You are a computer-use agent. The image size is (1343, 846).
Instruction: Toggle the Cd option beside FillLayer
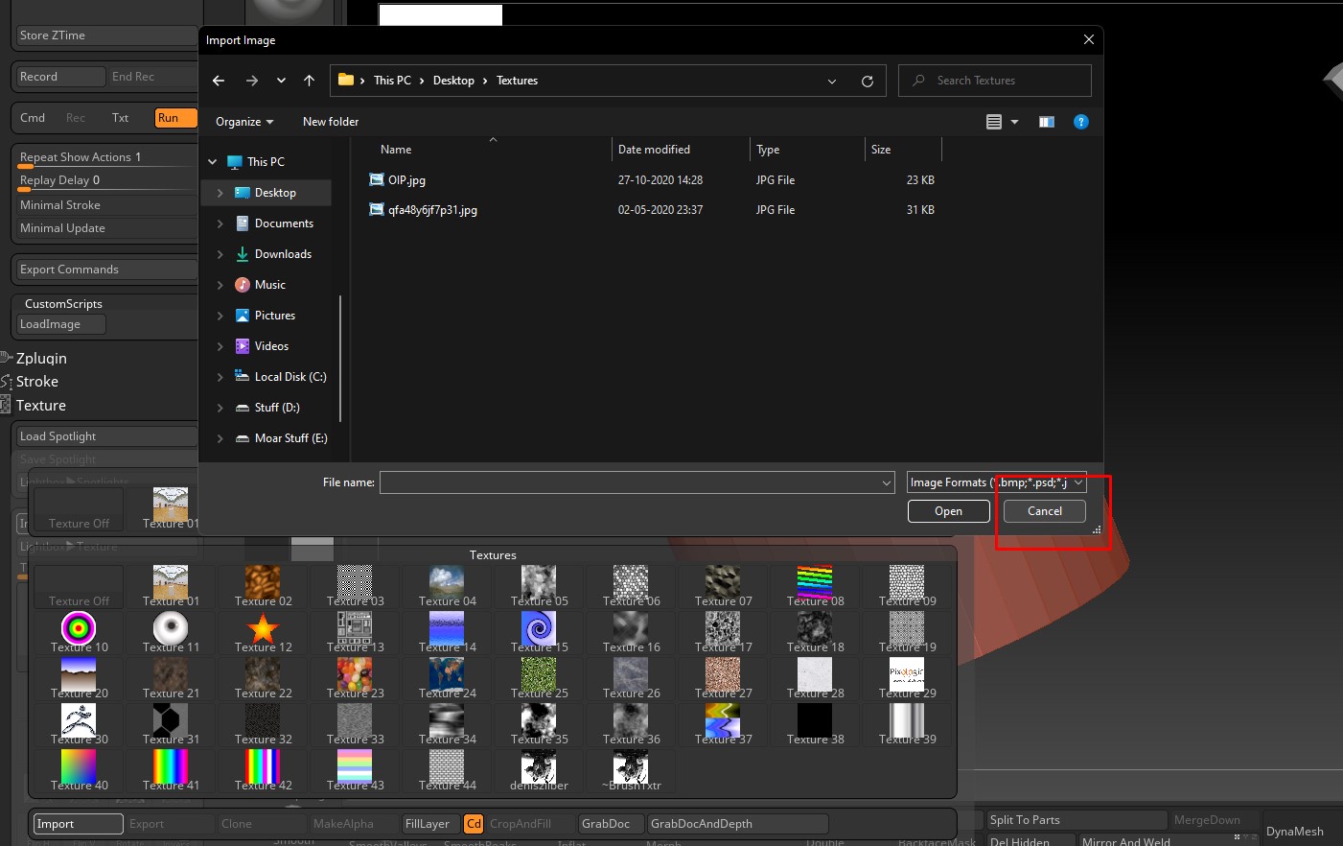(x=474, y=824)
